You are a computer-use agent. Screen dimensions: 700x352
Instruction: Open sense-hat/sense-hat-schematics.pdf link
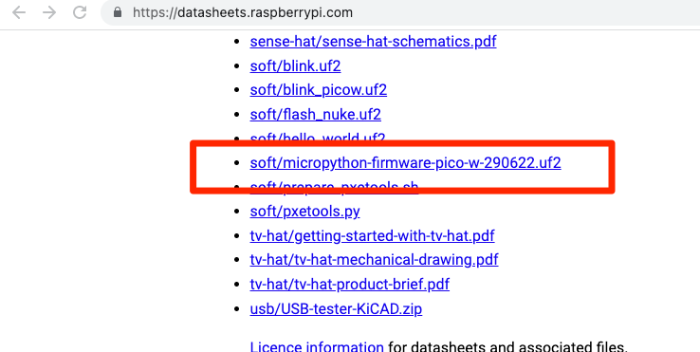point(373,42)
